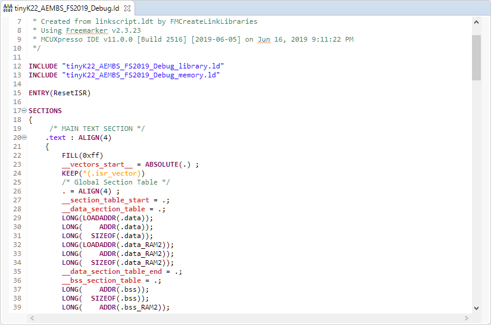This screenshot has height=325, width=491.
Task: Click the SECTIONS keyword
Action: [x=45, y=111]
